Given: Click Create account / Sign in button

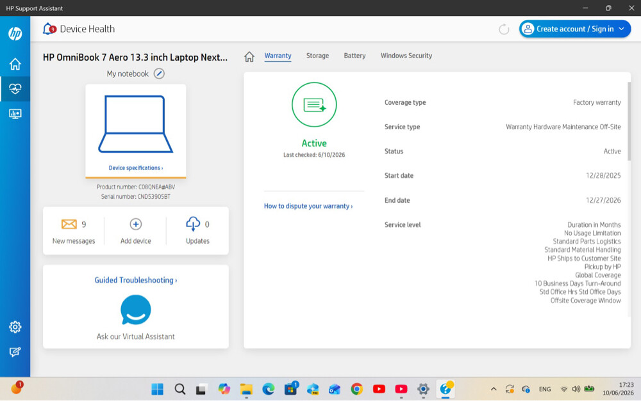Looking at the screenshot, I should pyautogui.click(x=575, y=29).
